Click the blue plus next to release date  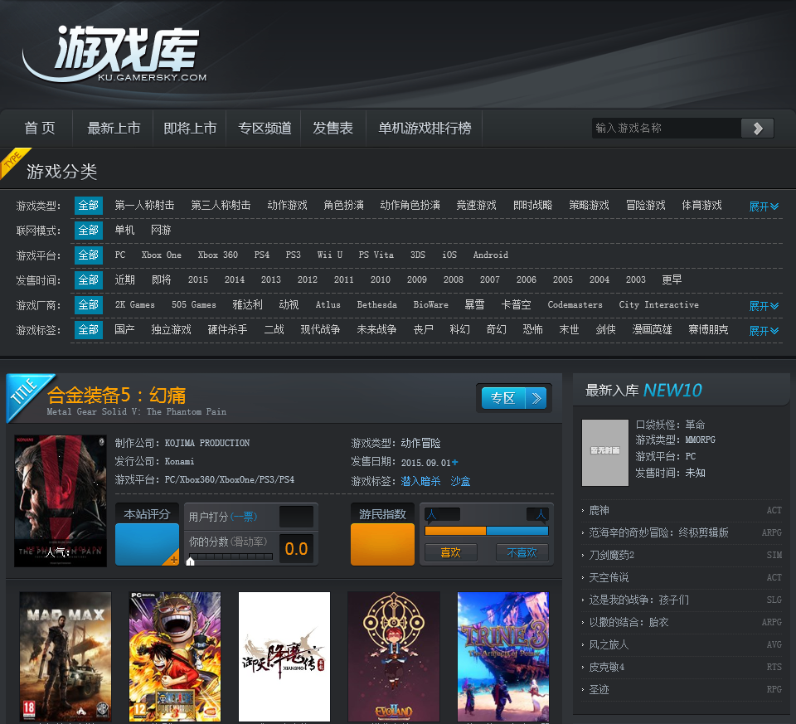(455, 462)
